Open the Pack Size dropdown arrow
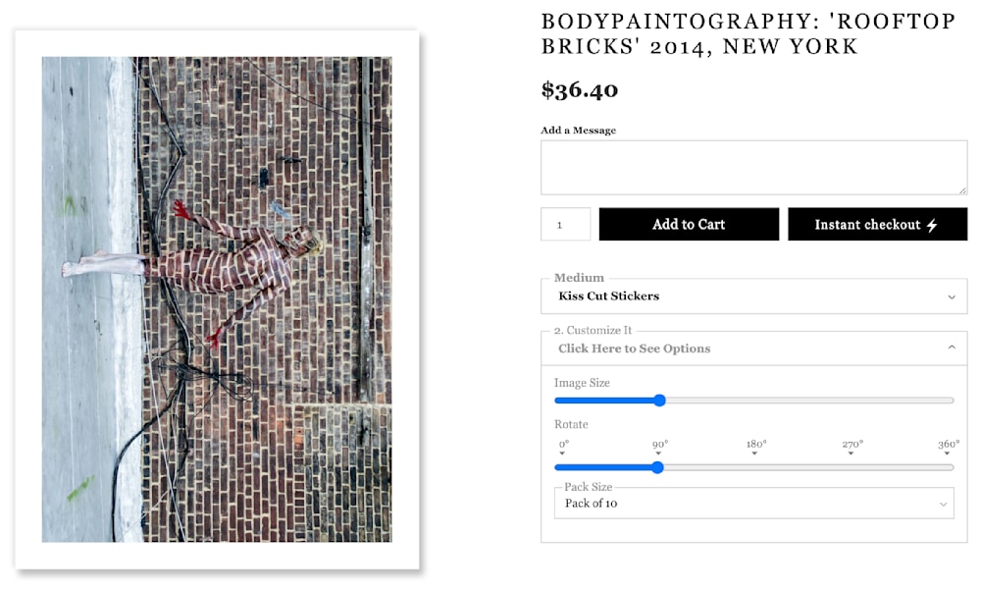 point(943,505)
